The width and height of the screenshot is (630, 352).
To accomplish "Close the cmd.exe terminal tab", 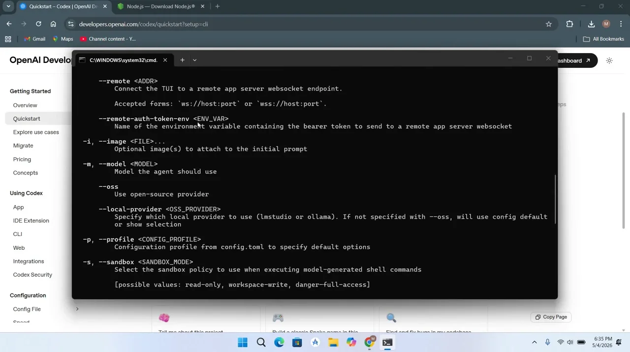I will [x=165, y=60].
